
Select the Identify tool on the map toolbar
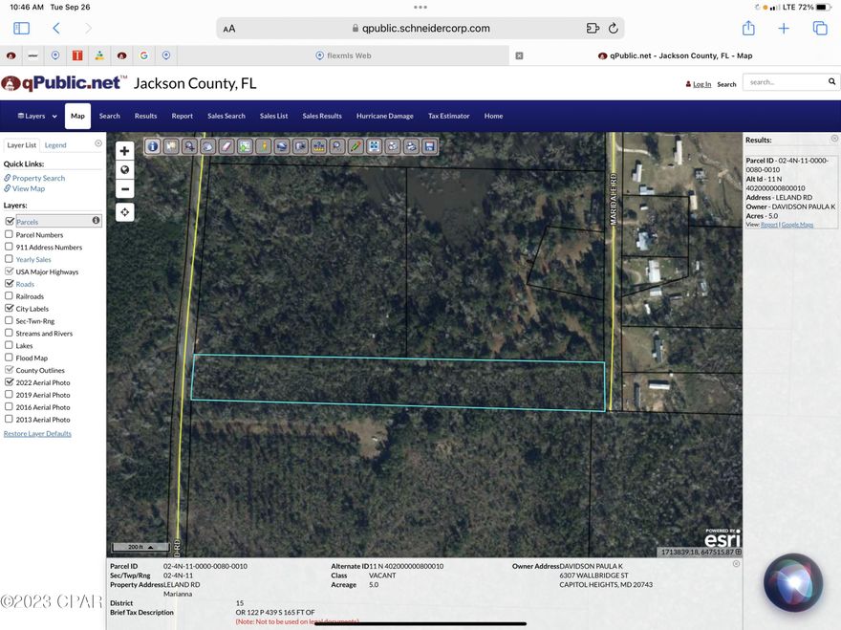point(152,146)
